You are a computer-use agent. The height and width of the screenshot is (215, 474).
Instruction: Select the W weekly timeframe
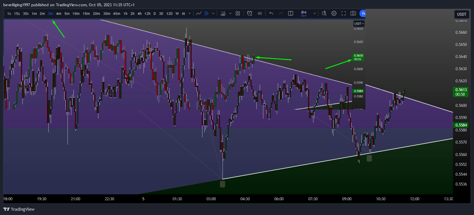coord(177,13)
